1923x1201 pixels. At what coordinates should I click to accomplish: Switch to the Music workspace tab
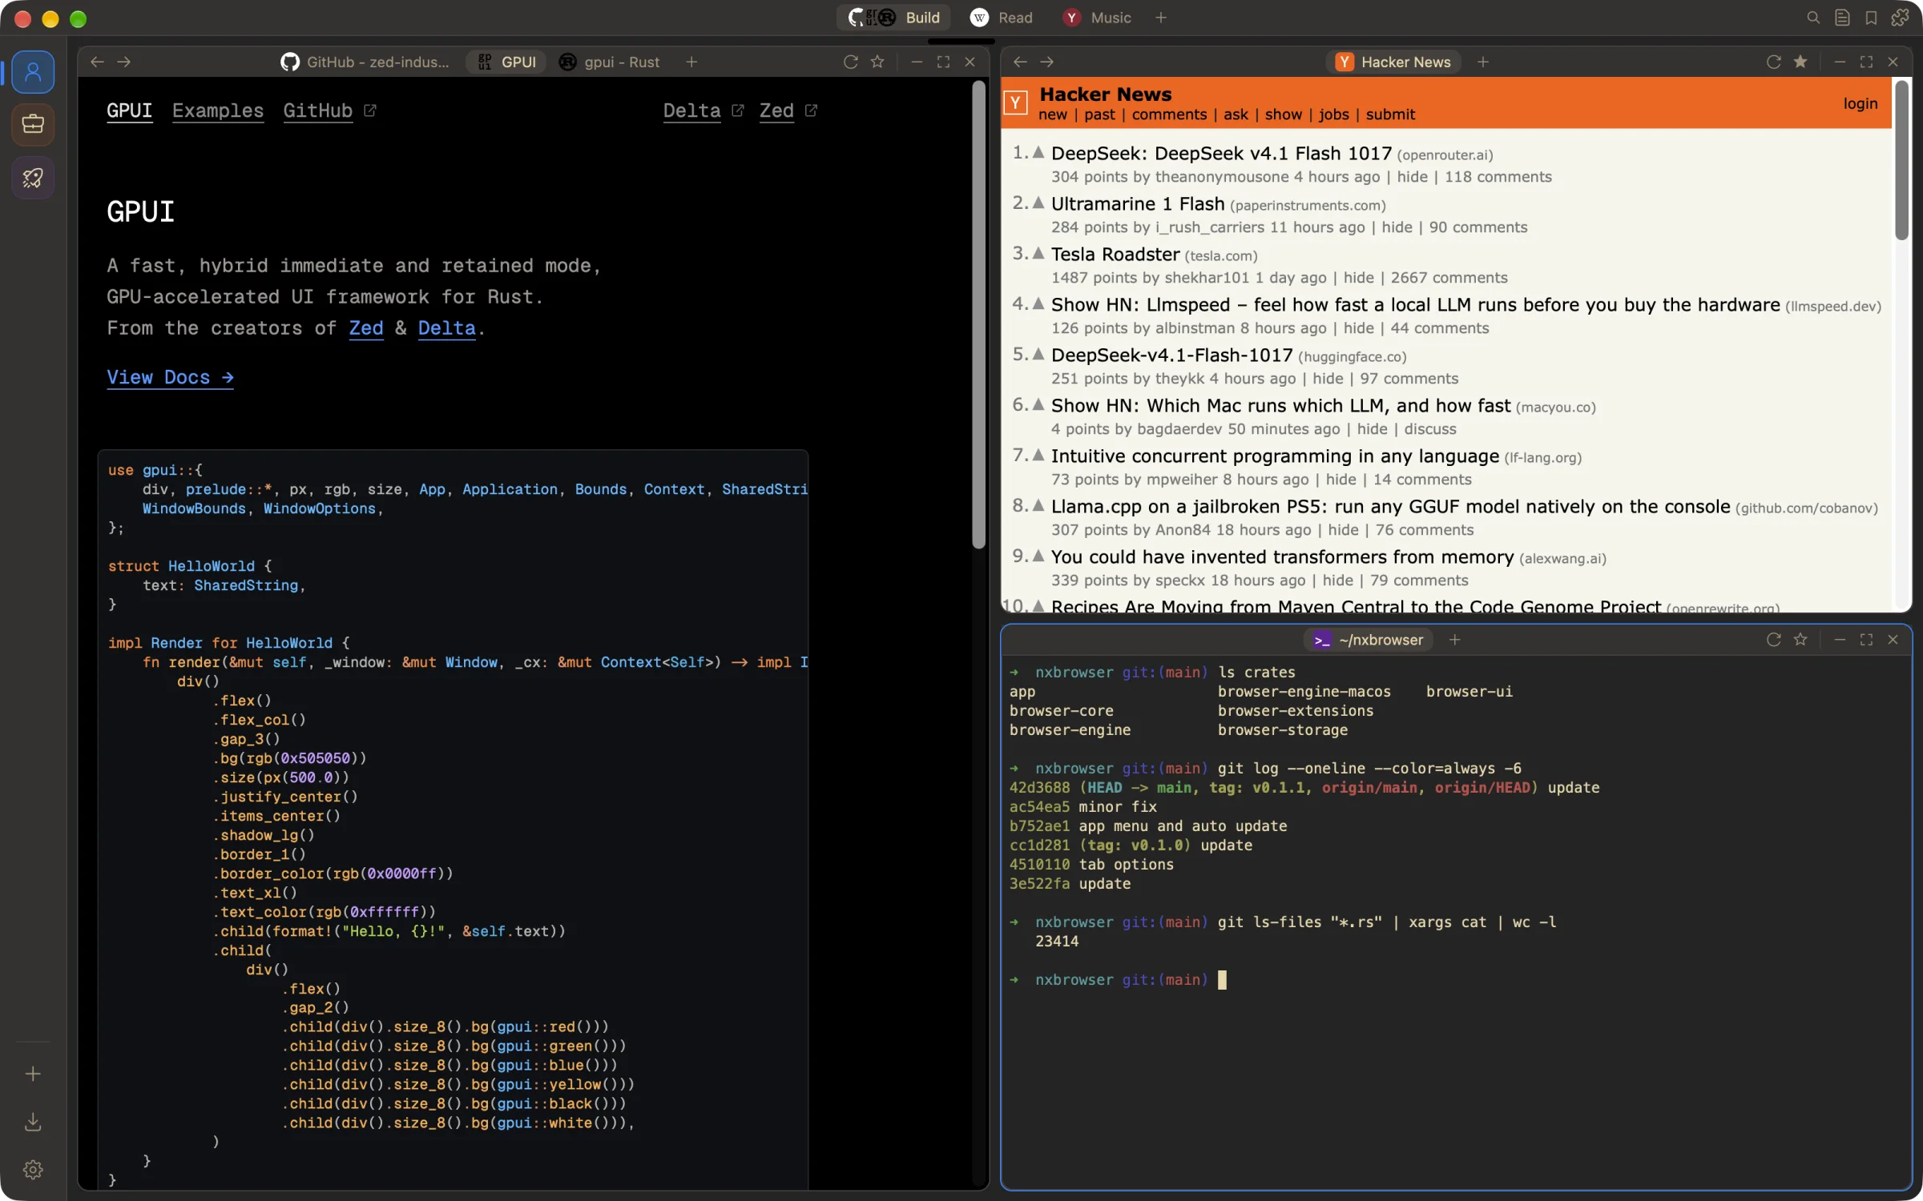(x=1097, y=18)
